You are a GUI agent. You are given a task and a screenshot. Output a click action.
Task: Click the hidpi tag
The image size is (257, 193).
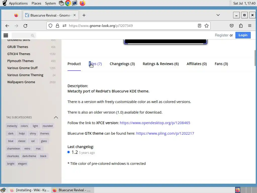pyautogui.click(x=22, y=133)
